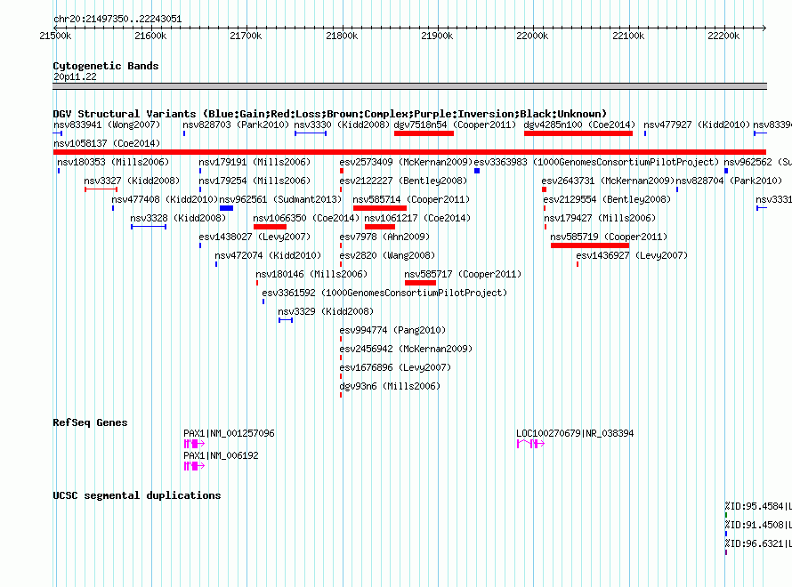Click the esv2573409 (McKernan2009) label
This screenshot has height=587, width=792.
click(406, 162)
